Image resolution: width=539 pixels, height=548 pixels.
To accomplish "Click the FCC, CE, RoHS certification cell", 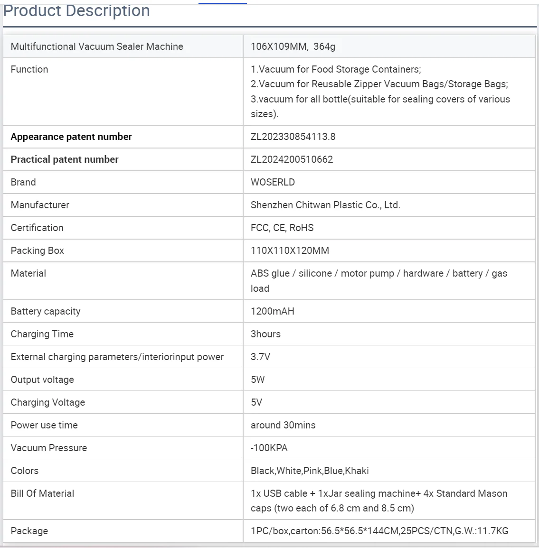I will click(x=282, y=228).
